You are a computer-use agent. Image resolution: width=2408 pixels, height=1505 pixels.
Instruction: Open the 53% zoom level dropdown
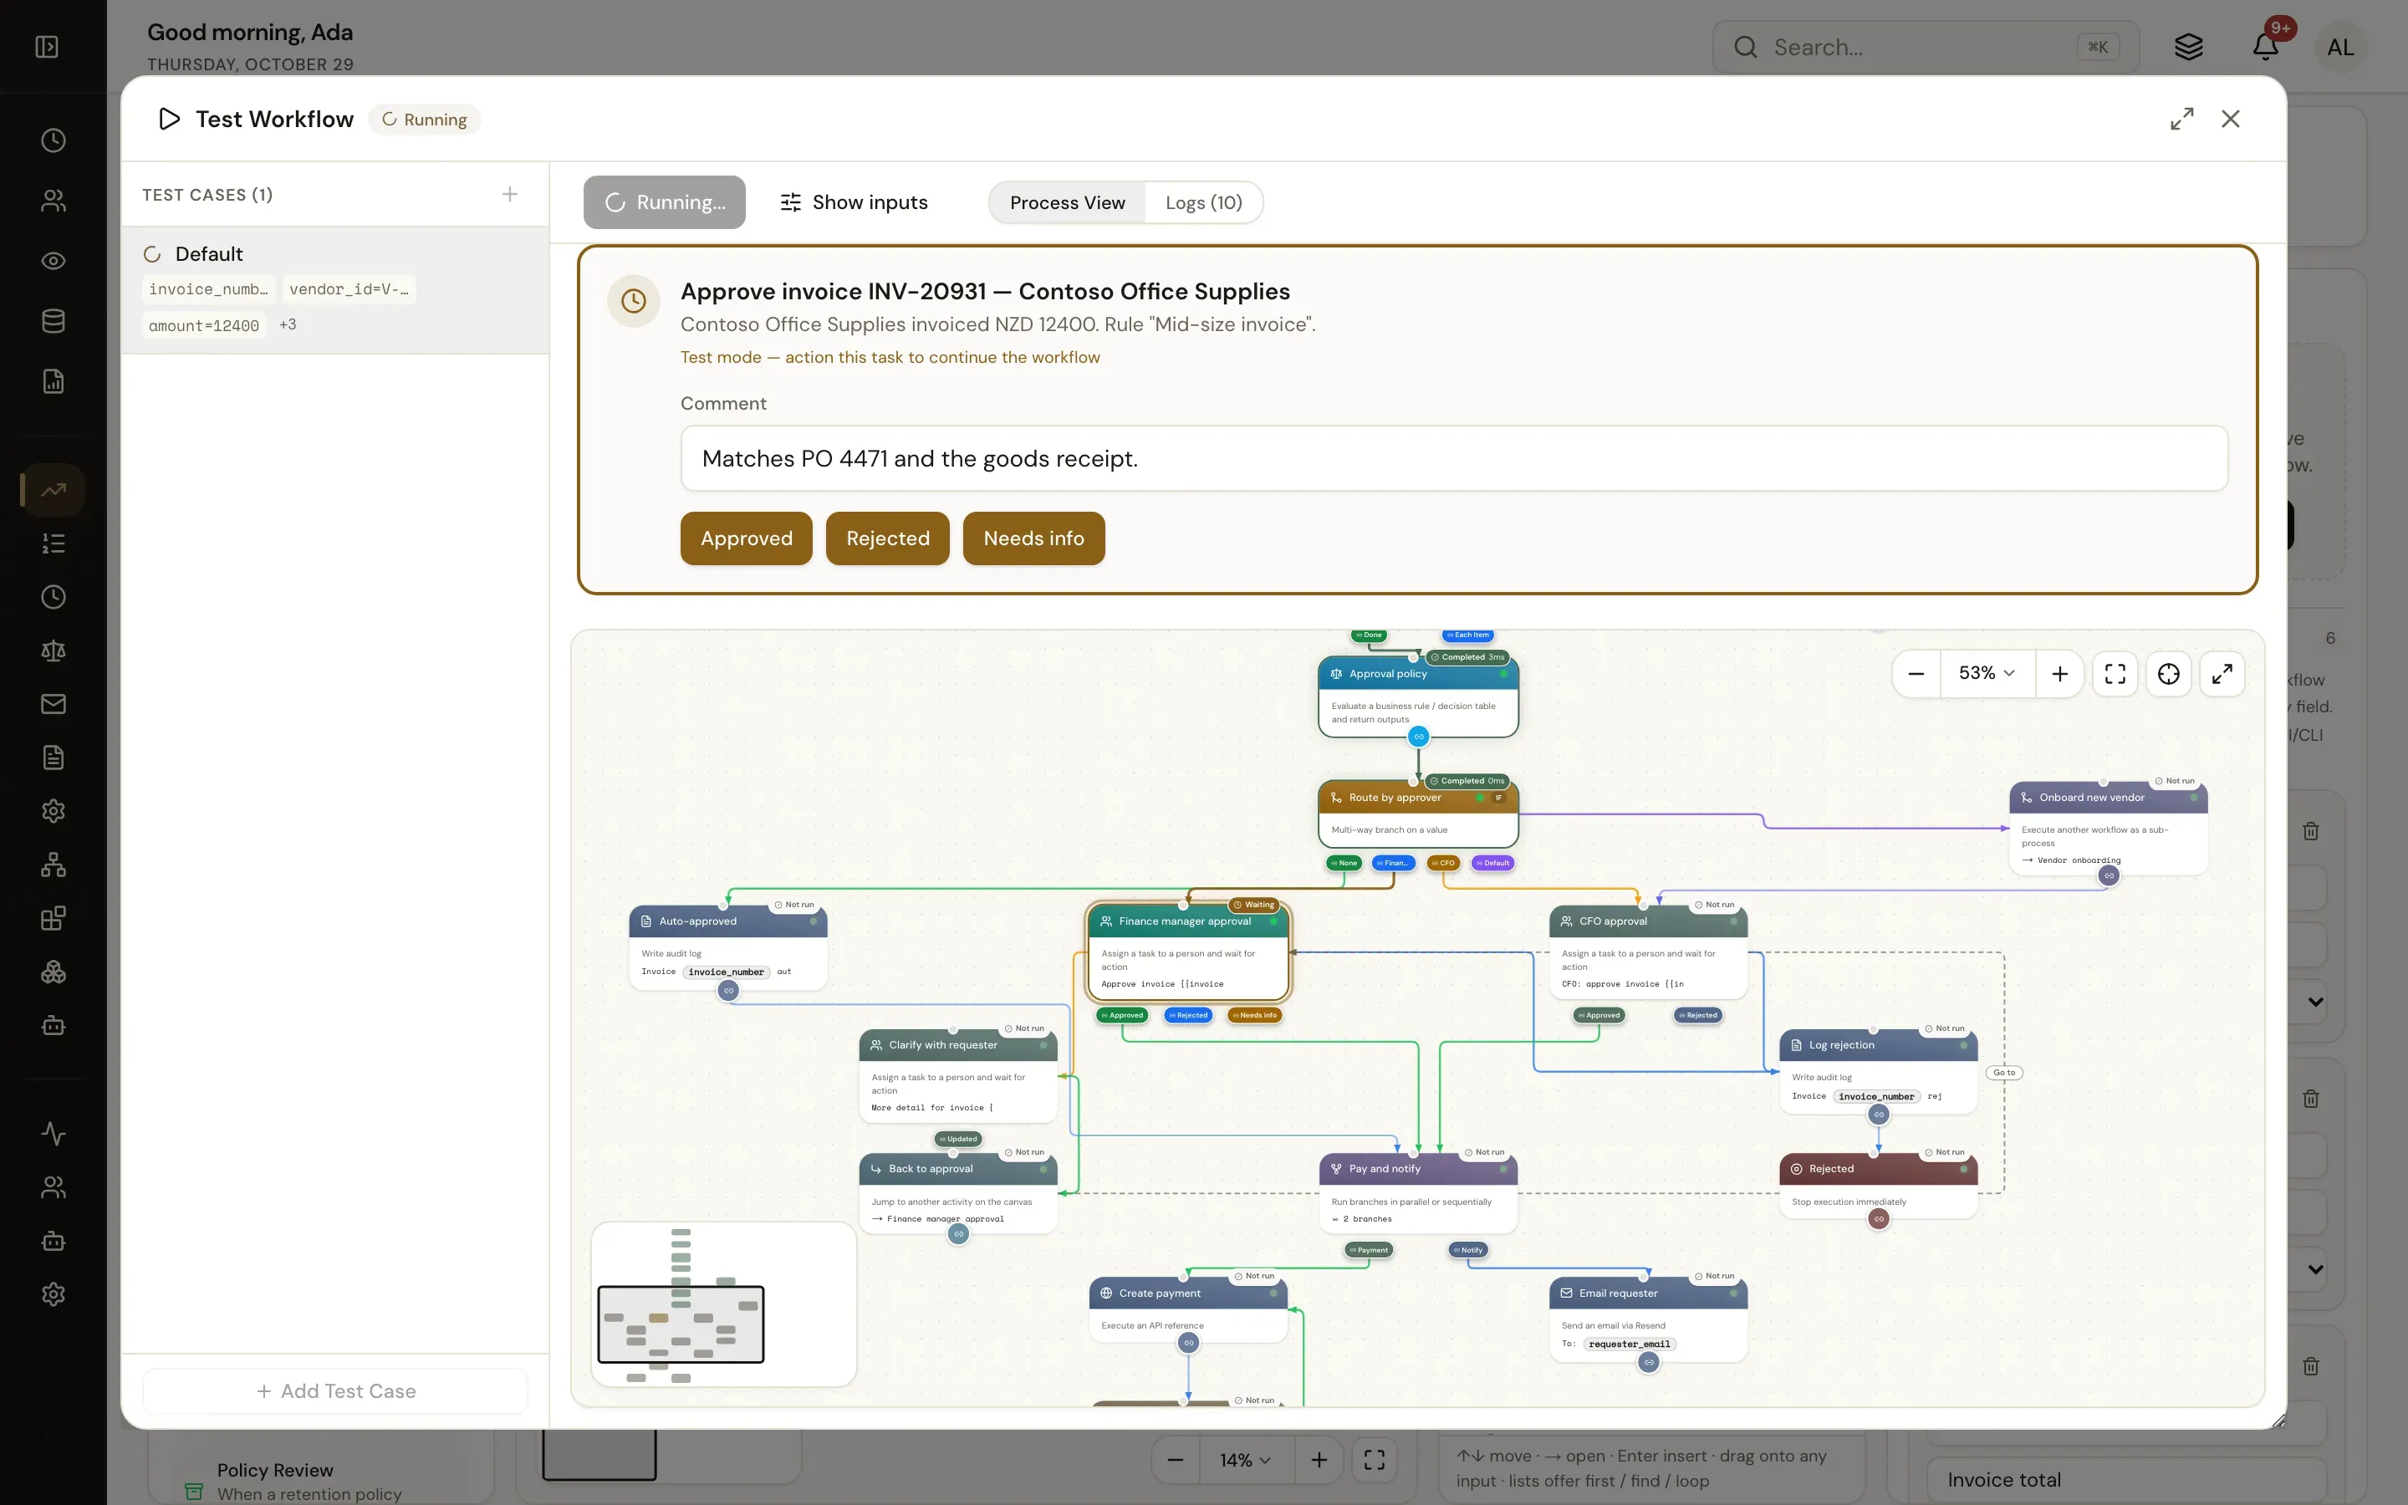click(x=1986, y=674)
